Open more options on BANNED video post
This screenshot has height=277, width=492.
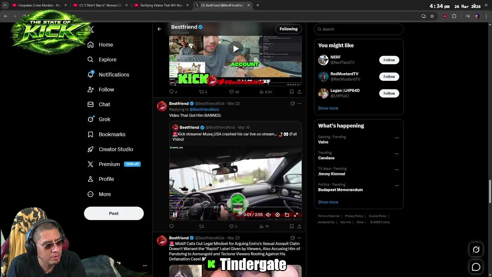click(x=299, y=103)
